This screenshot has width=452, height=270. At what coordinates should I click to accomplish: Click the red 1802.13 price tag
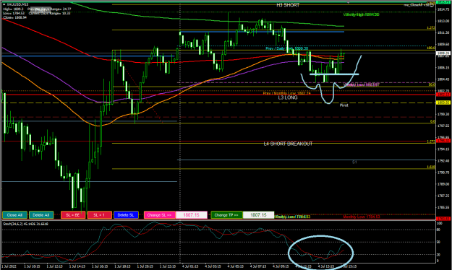pyautogui.click(x=443, y=95)
